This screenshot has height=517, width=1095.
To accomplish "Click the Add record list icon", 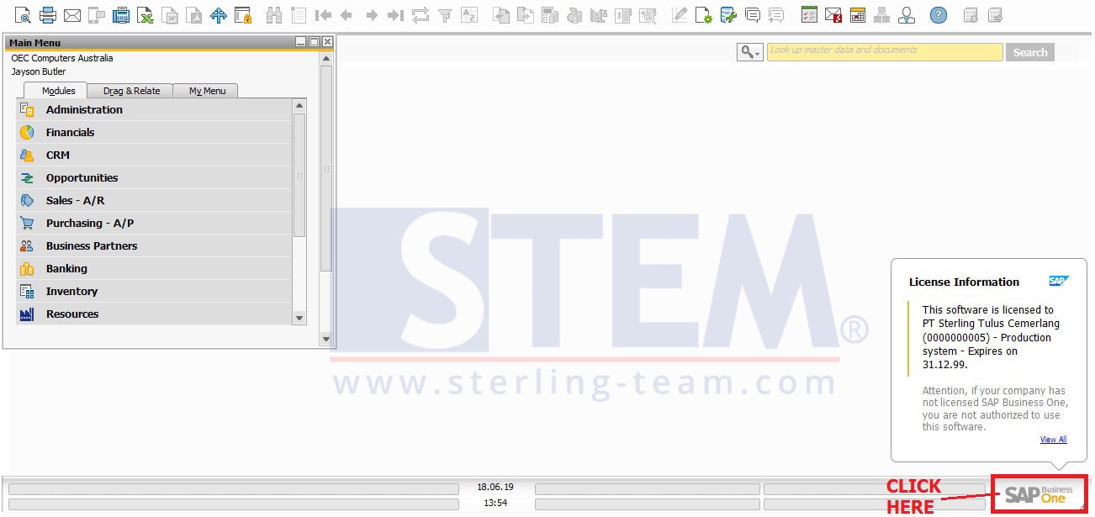I will (x=299, y=15).
